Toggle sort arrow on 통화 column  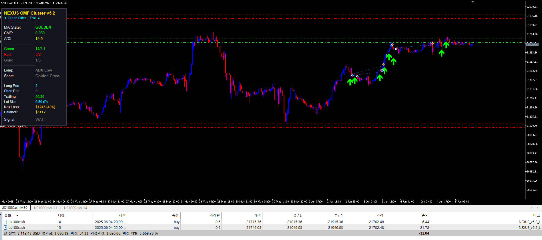pos(17,215)
